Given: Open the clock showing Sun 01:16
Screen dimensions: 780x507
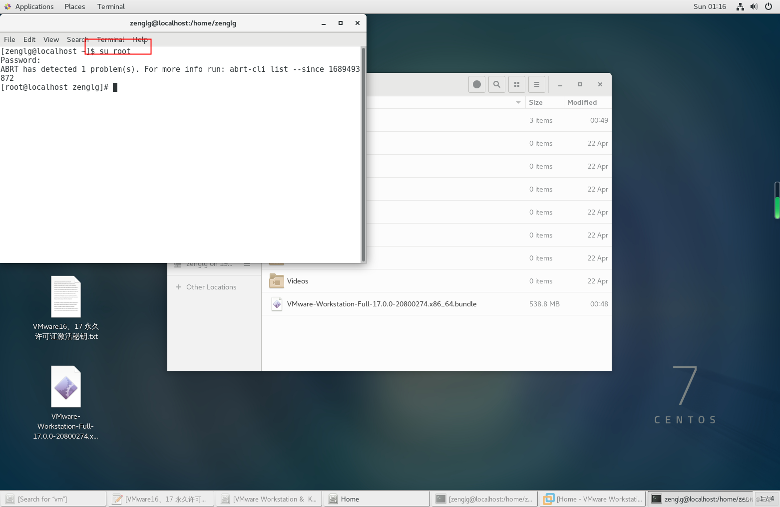Looking at the screenshot, I should 710,6.
